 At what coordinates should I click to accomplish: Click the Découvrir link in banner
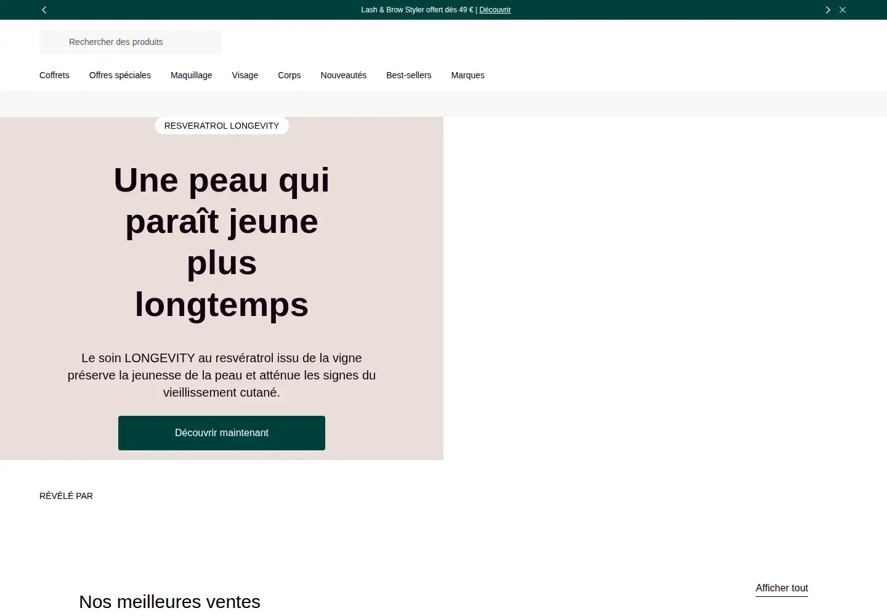point(495,10)
